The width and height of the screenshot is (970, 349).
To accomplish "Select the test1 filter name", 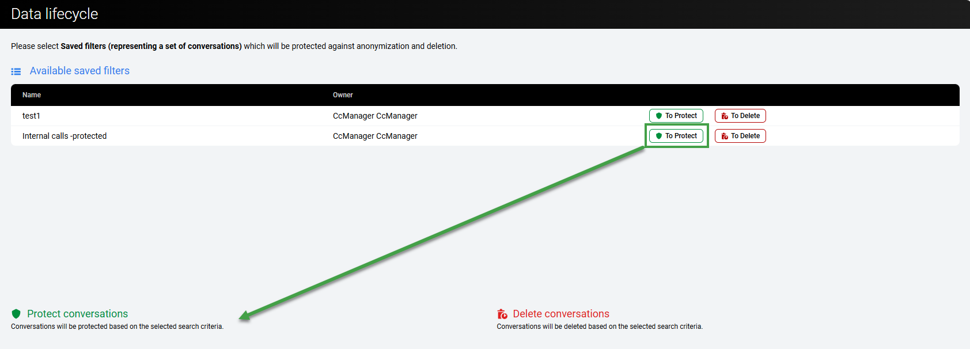I will [x=31, y=116].
